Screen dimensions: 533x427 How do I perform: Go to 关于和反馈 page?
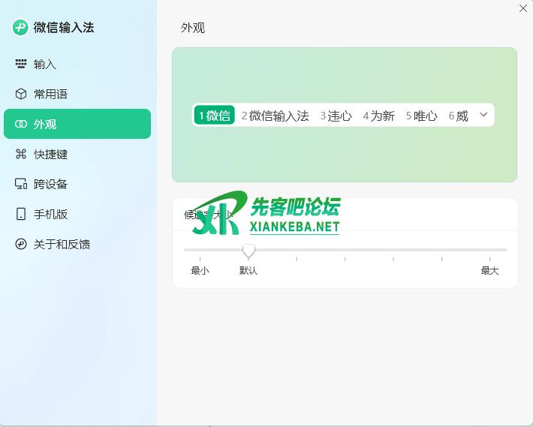coord(62,245)
